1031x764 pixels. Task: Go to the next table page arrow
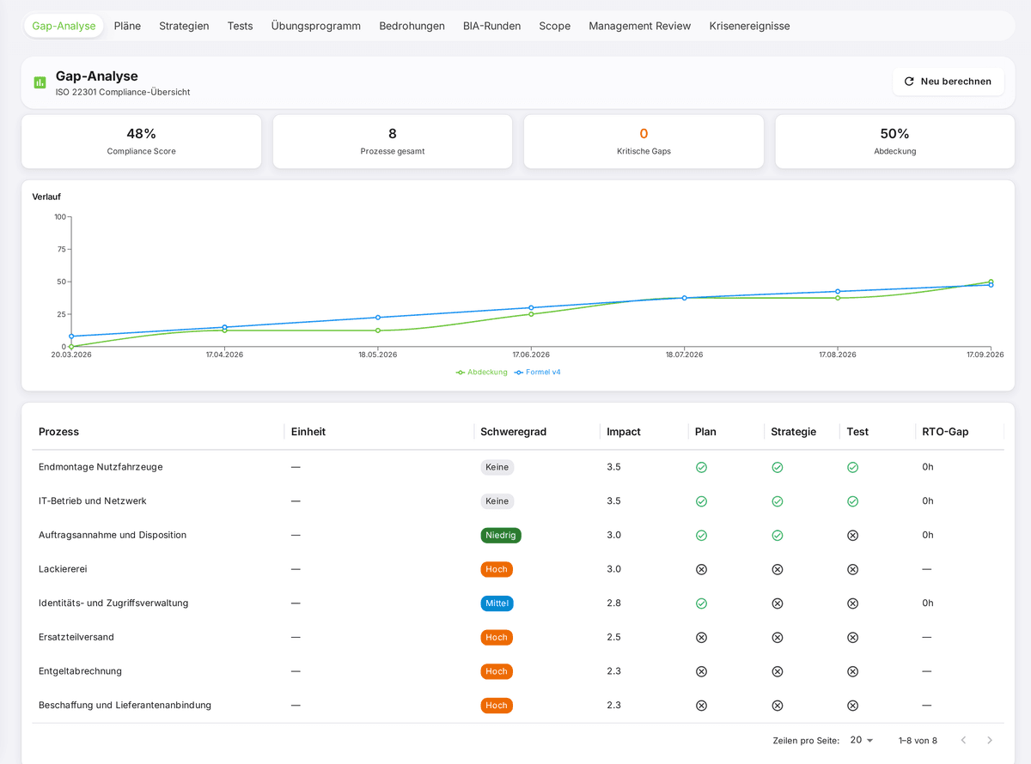point(990,740)
